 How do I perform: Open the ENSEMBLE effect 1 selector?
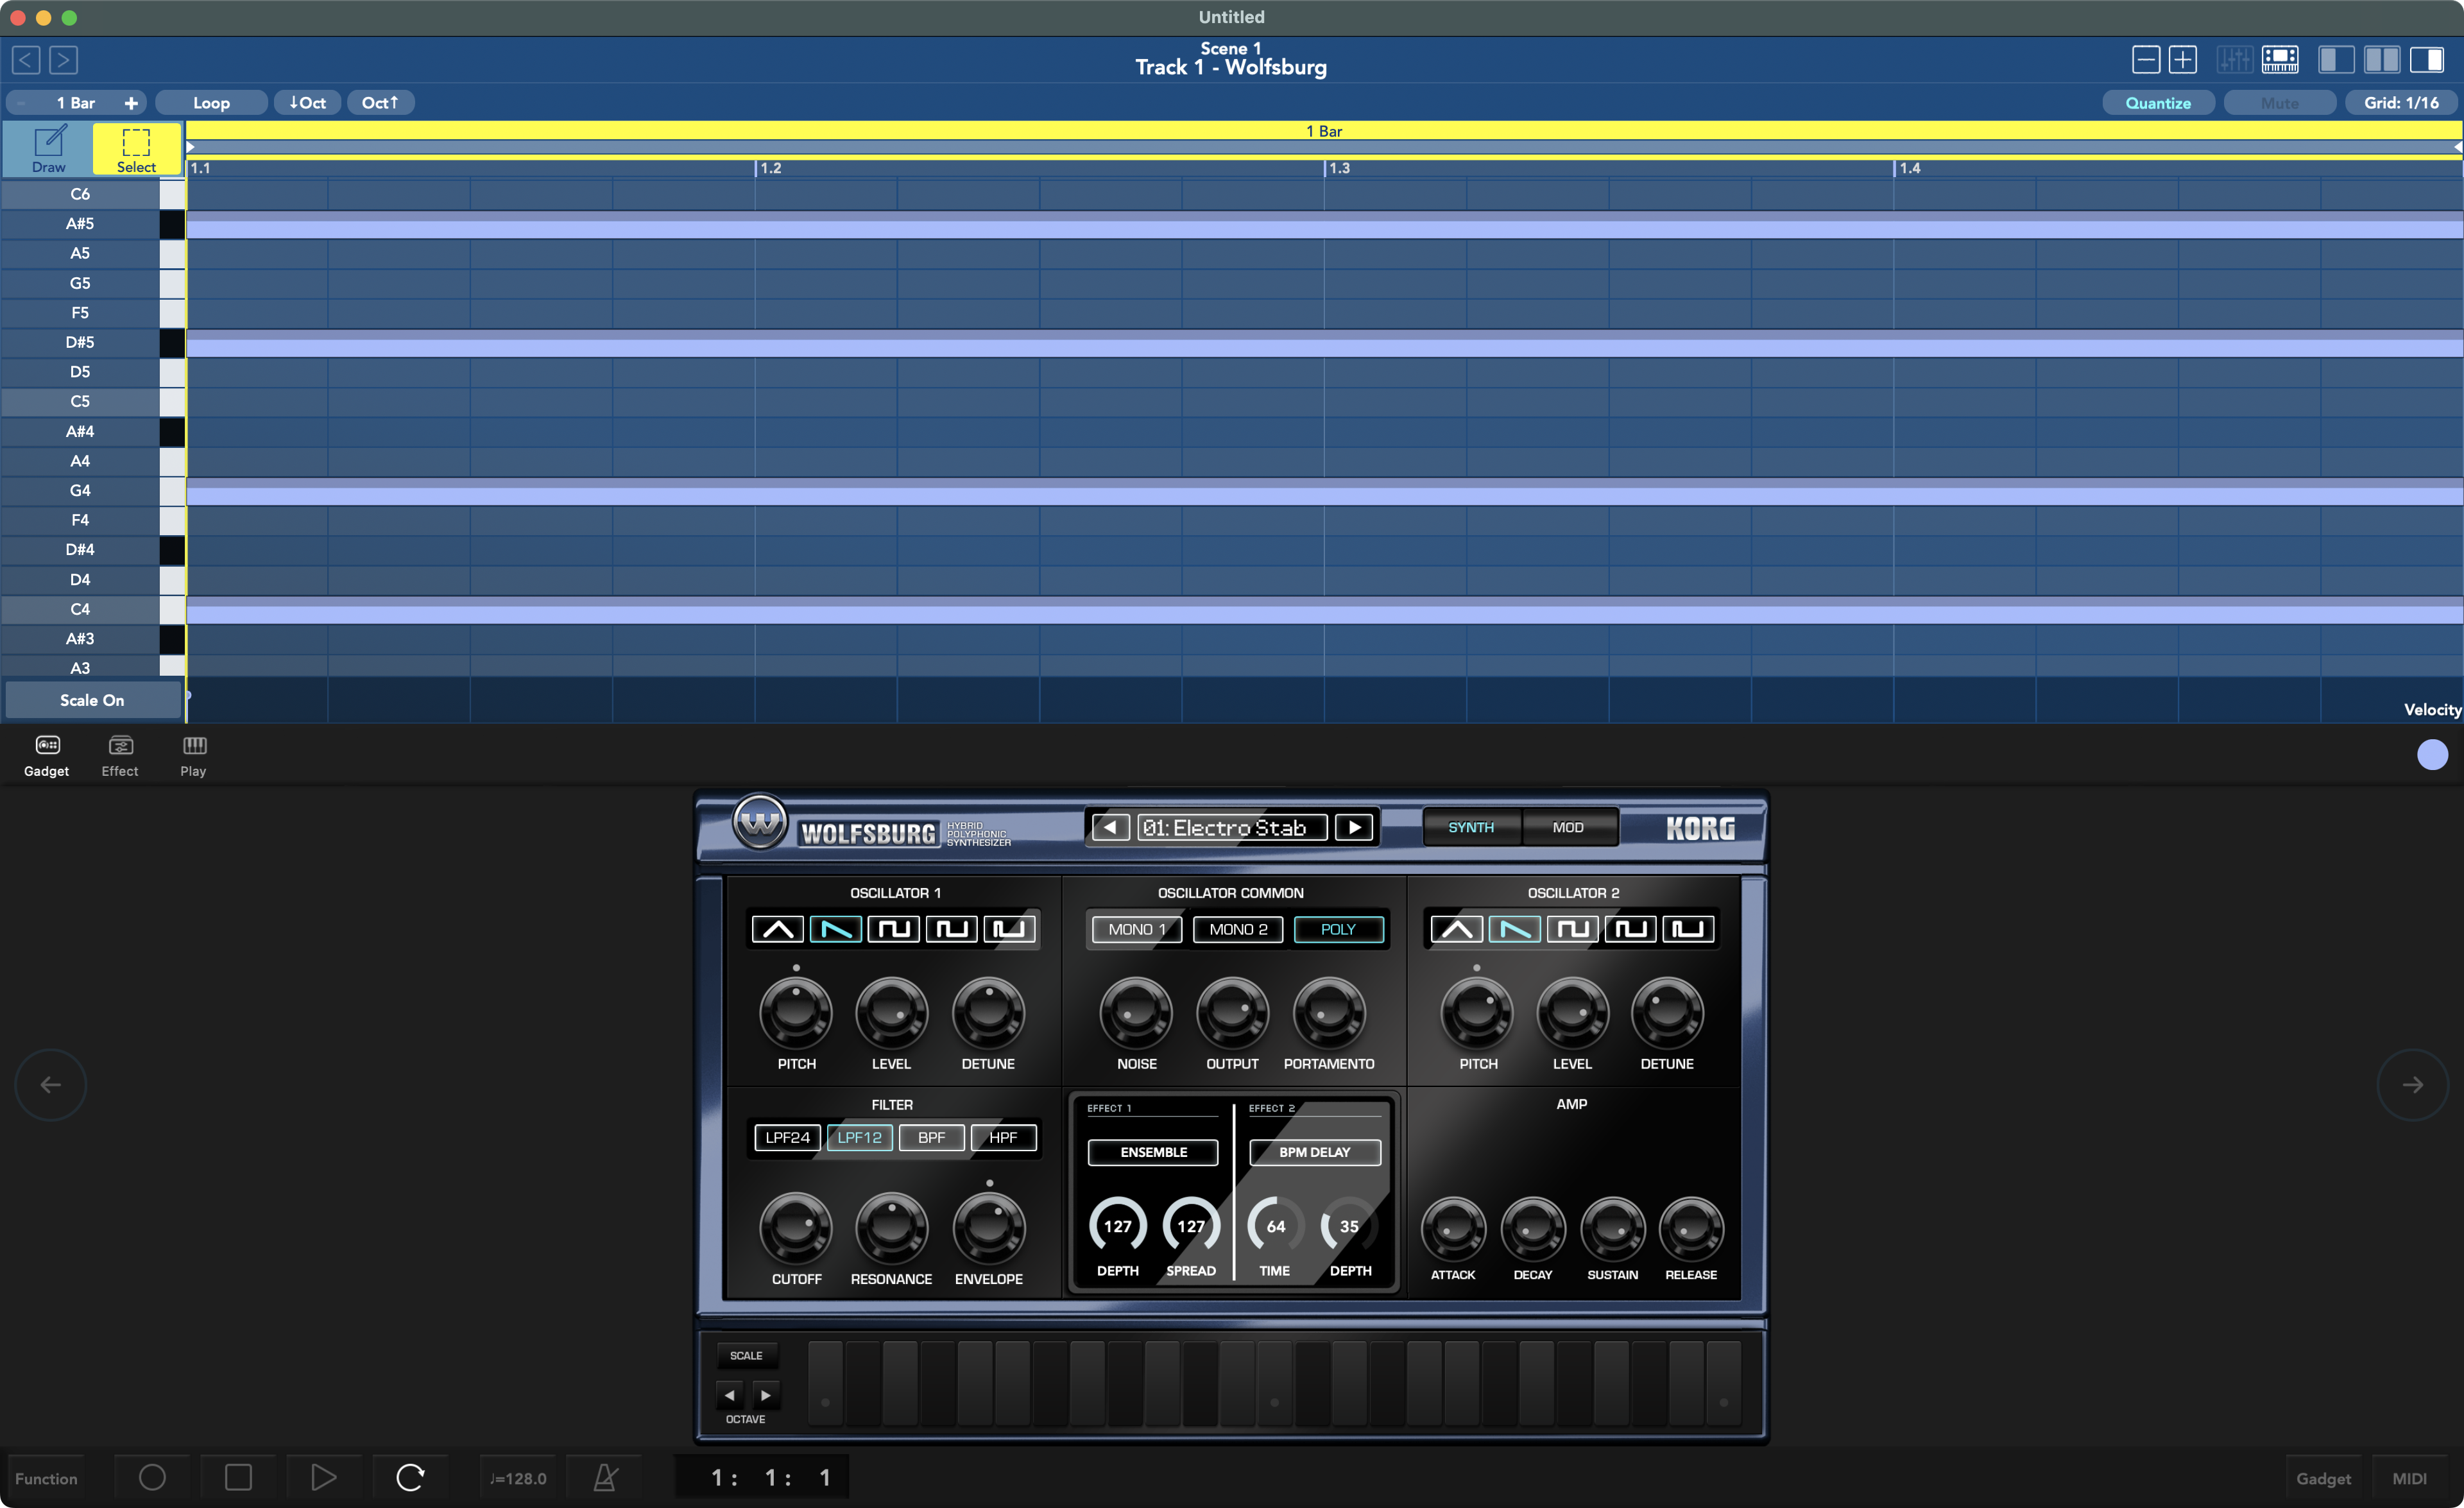1153,1152
